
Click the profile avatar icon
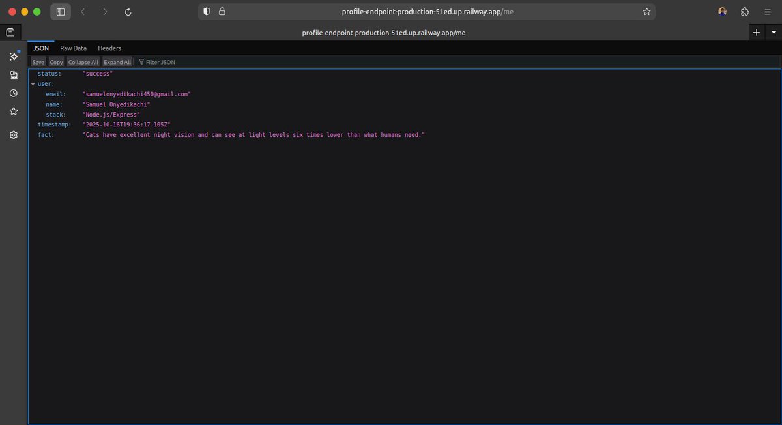(722, 12)
